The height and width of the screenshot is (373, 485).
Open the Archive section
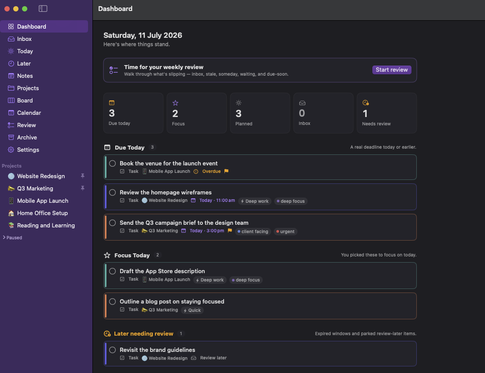point(44,138)
